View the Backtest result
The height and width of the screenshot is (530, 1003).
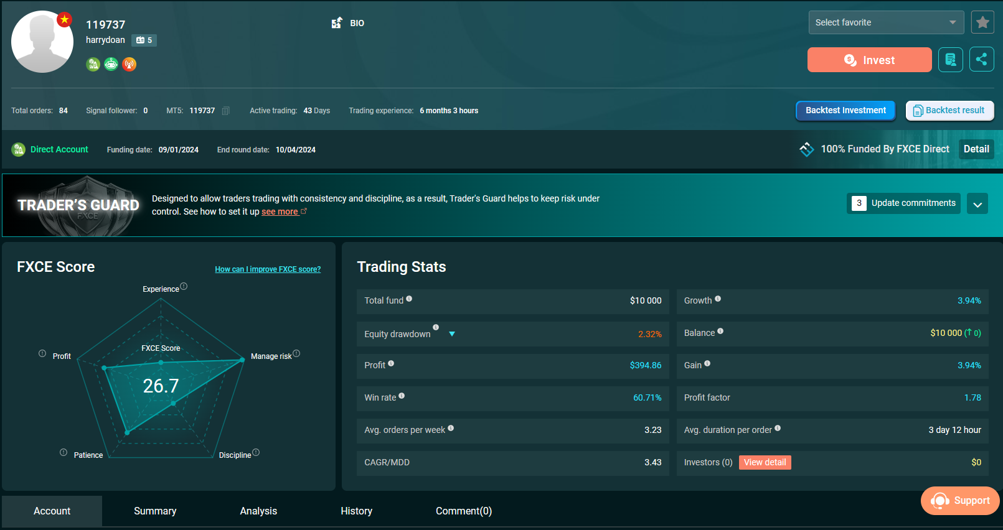pyautogui.click(x=950, y=111)
